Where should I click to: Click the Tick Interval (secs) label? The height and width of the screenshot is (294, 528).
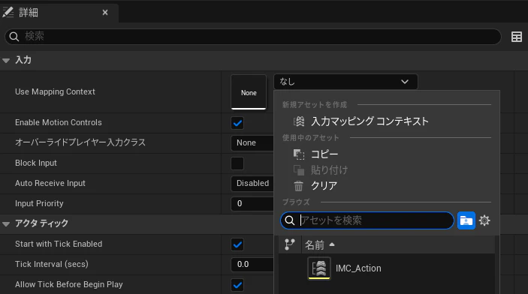pyautogui.click(x=52, y=265)
